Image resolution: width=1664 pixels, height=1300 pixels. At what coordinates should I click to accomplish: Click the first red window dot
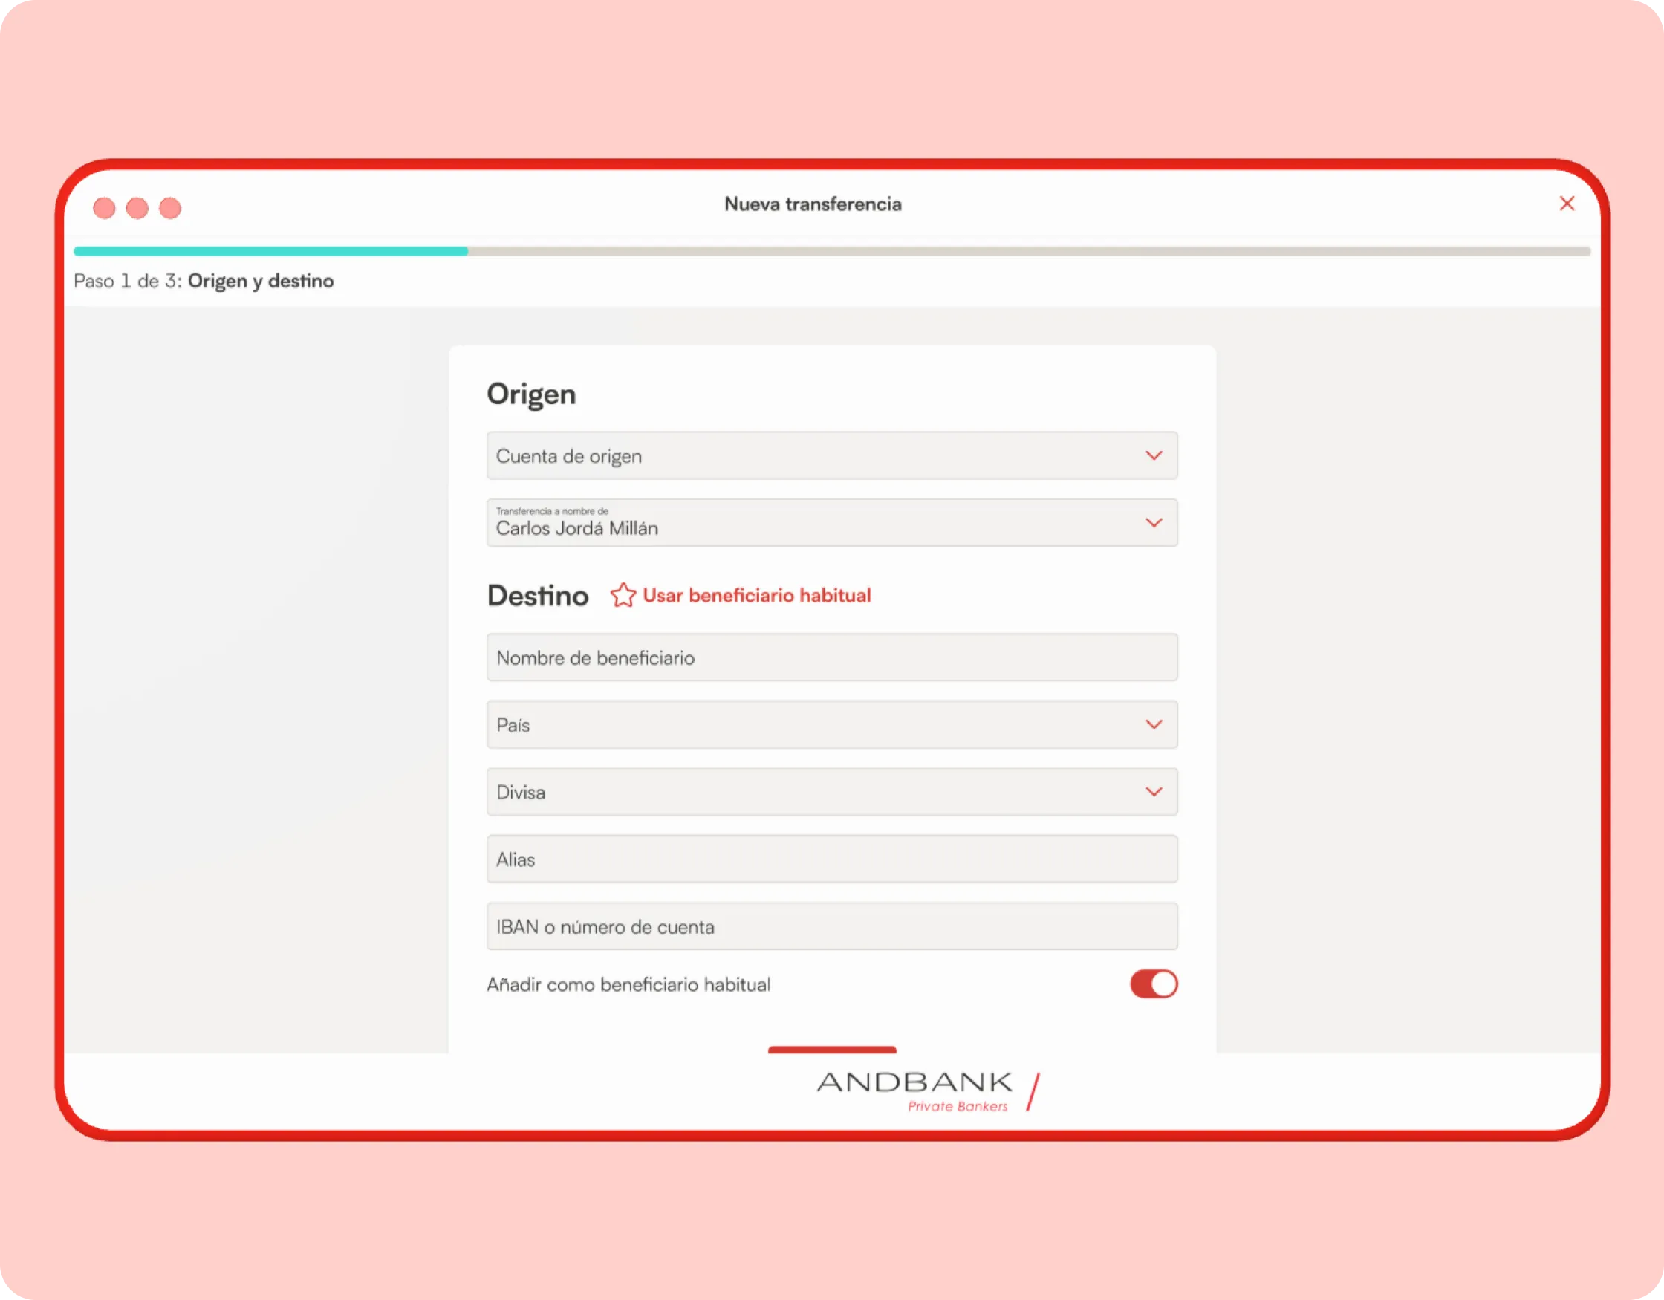click(x=105, y=208)
